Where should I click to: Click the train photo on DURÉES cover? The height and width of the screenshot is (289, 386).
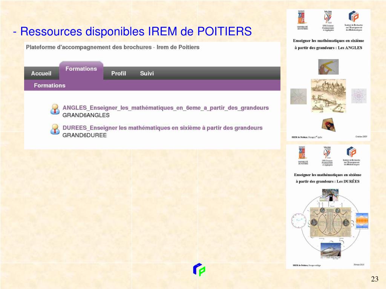click(331, 249)
